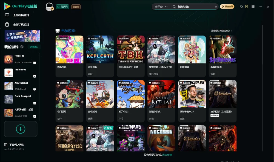The height and width of the screenshot is (162, 274).
Task: Open the Jazz Cats 奇喵派对 card
Action: pos(100,101)
